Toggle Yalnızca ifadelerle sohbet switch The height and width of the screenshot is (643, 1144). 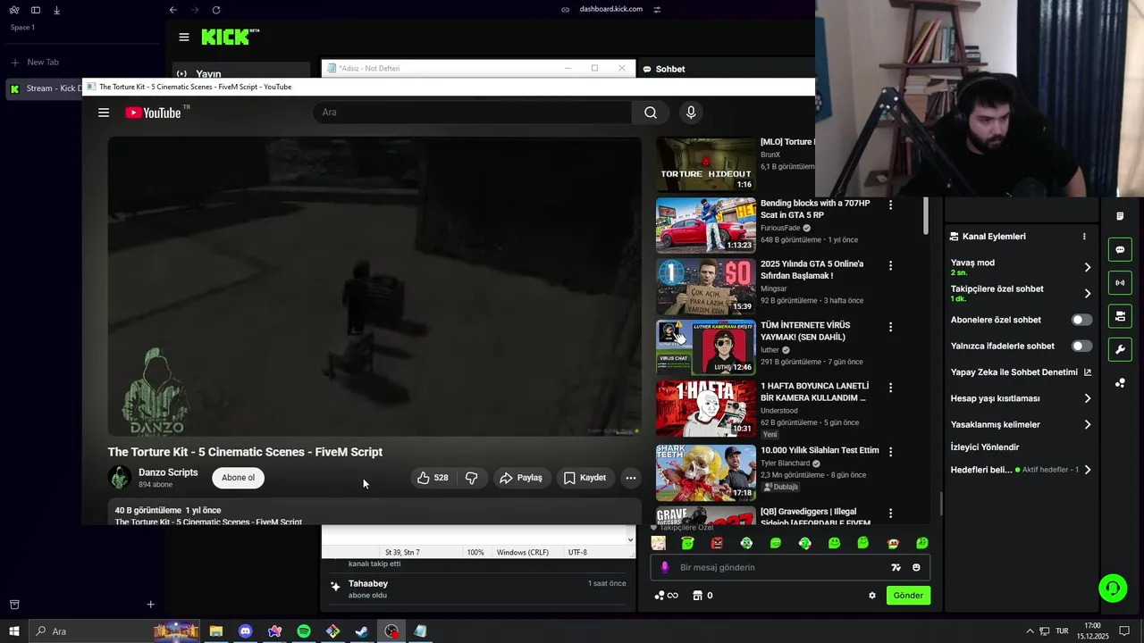point(1081,346)
